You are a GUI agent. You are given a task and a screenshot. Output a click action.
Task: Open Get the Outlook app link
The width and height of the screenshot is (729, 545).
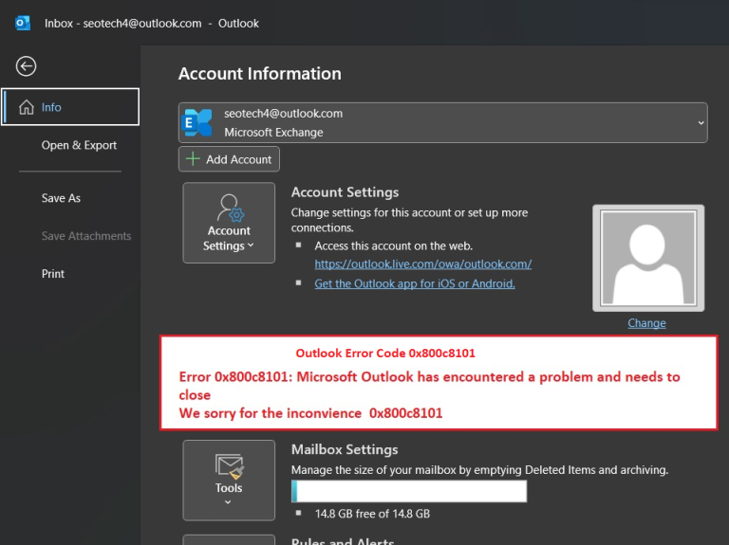pyautogui.click(x=415, y=283)
